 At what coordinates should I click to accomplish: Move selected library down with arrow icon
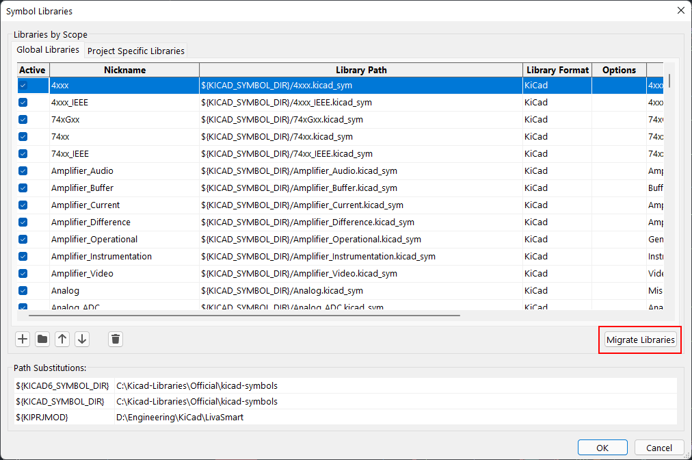click(82, 340)
